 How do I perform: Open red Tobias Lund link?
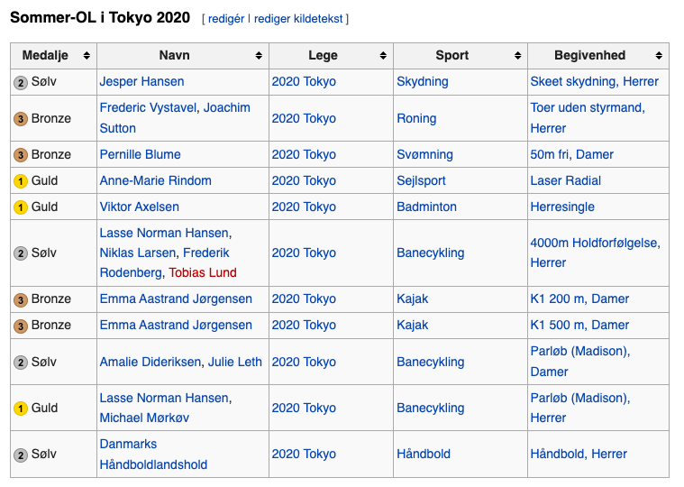(203, 272)
